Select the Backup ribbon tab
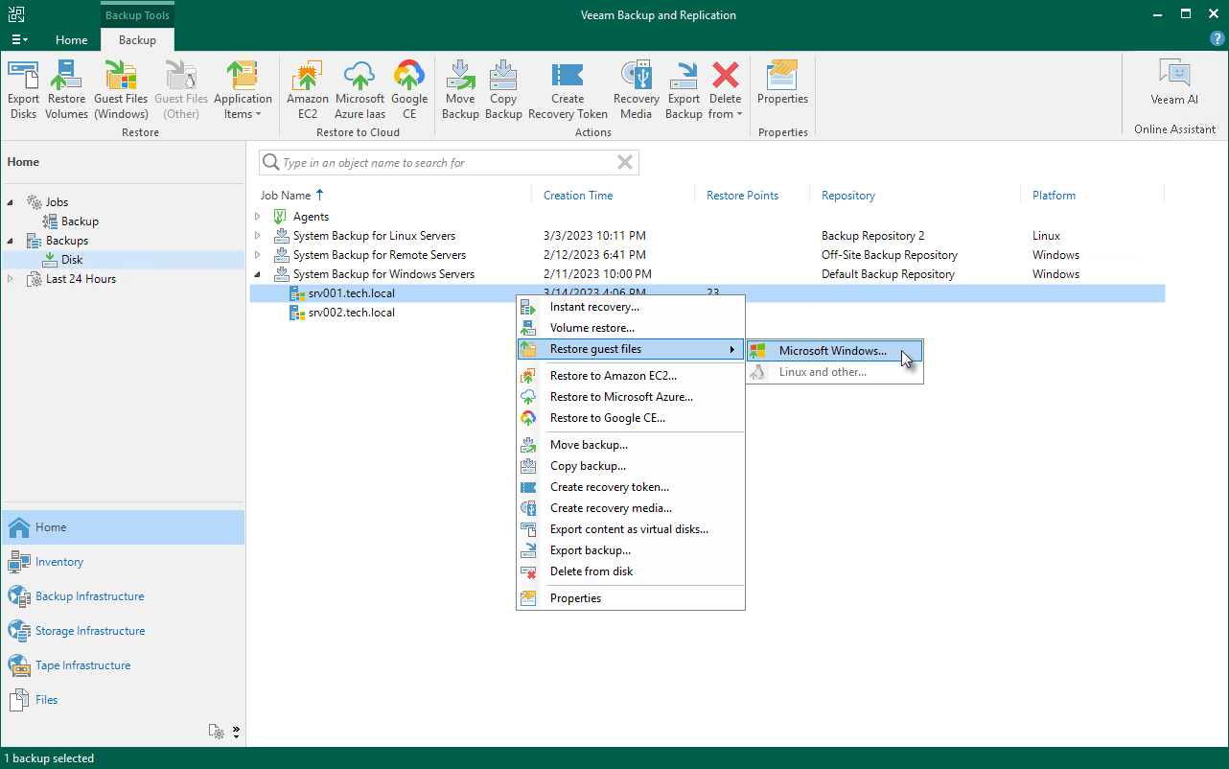This screenshot has width=1229, height=769. point(137,40)
